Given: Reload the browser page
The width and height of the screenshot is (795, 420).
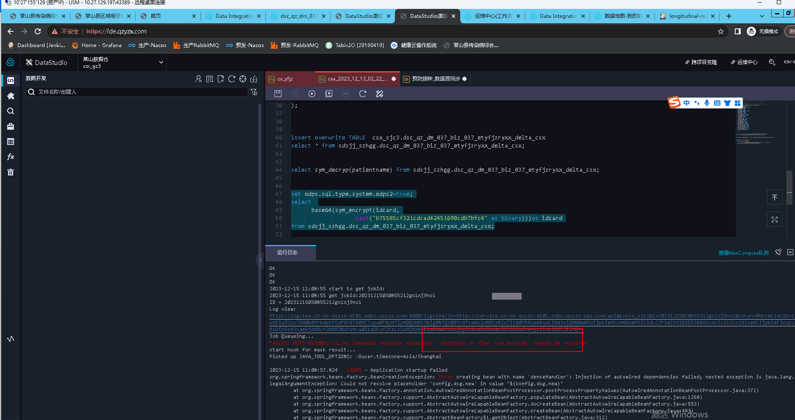Looking at the screenshot, I should point(38,31).
